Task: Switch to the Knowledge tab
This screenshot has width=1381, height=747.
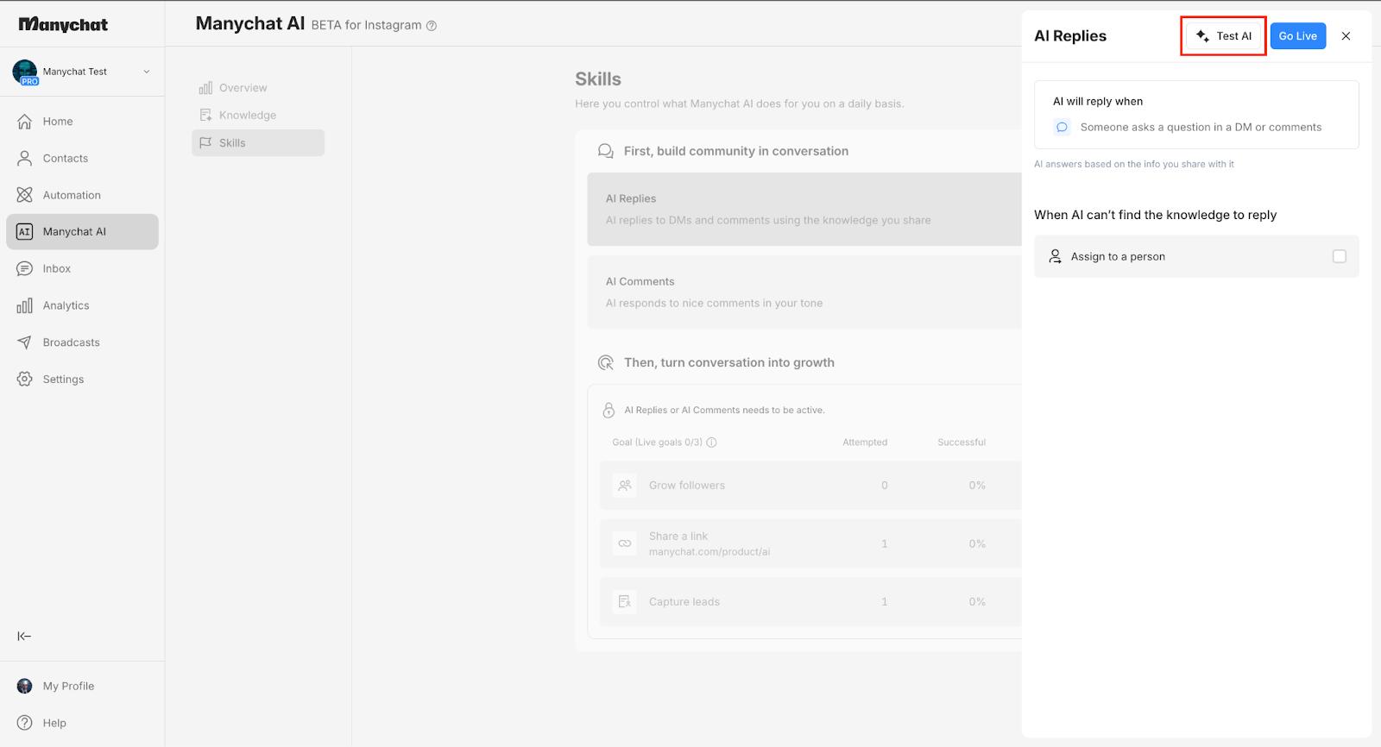Action: coord(247,116)
